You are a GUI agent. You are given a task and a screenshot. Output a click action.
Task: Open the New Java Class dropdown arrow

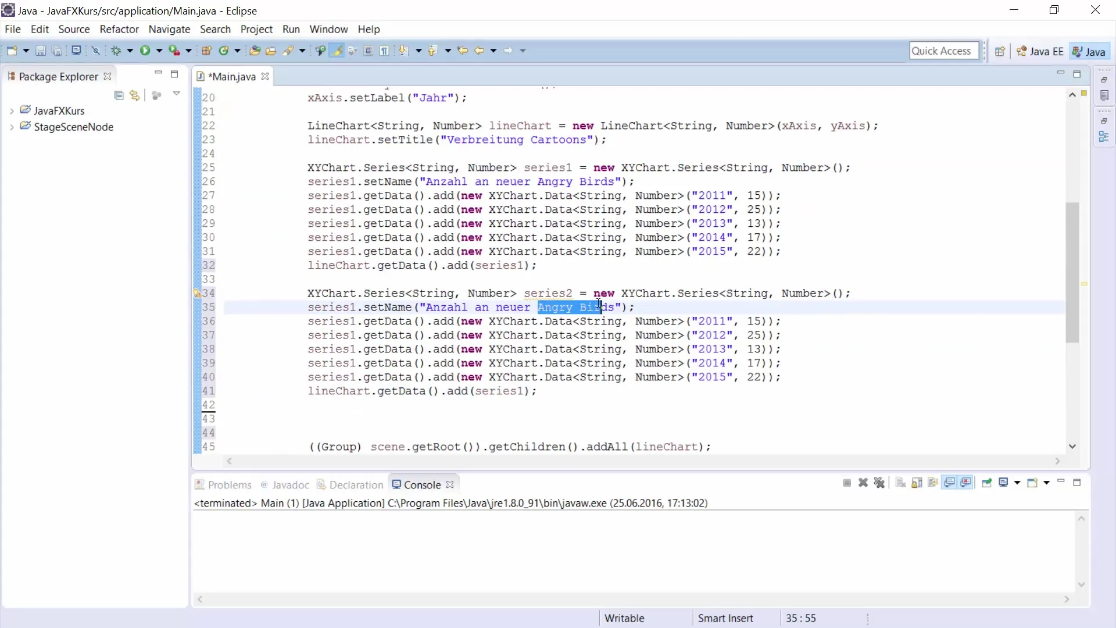237,51
